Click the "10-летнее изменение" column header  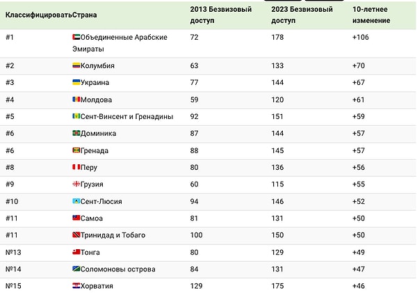tap(373, 14)
